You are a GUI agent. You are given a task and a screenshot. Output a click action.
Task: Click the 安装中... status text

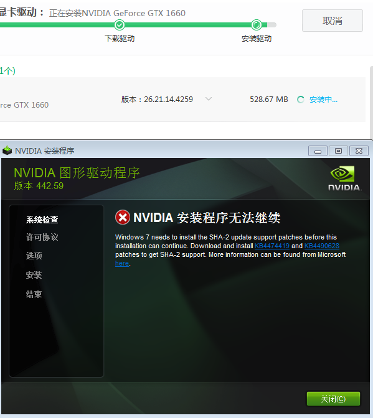323,100
